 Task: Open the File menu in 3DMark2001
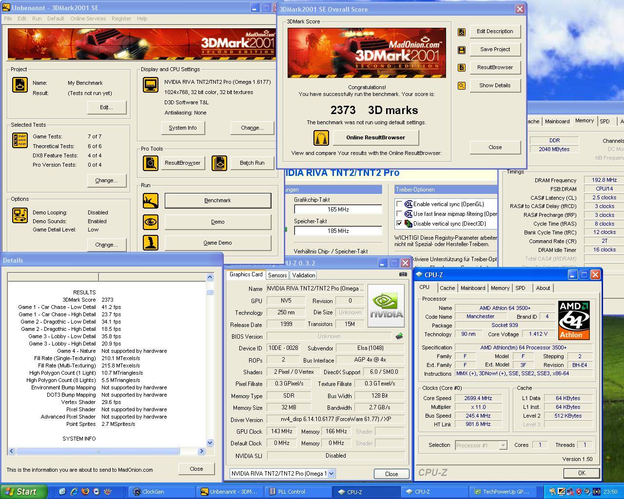click(8, 19)
